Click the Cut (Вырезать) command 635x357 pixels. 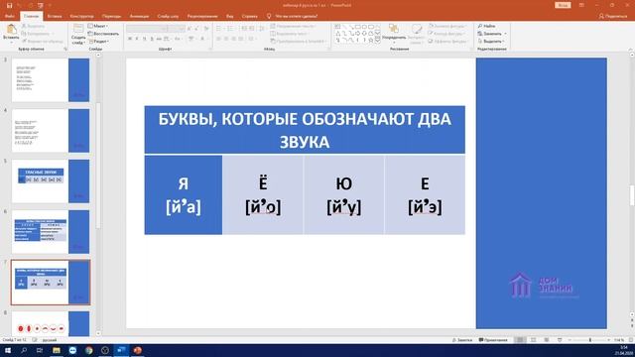(x=33, y=26)
